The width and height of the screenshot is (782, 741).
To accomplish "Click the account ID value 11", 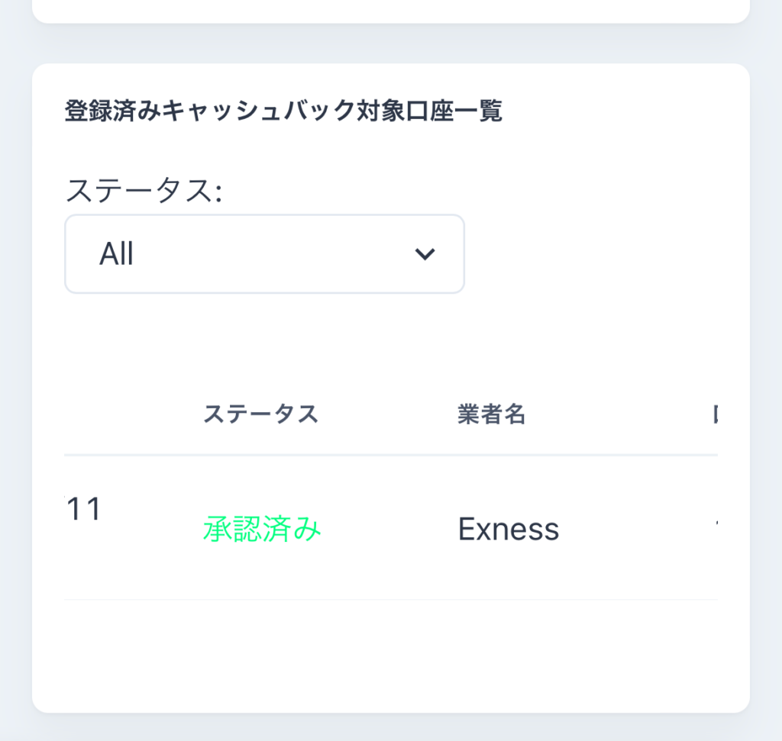I will 84,509.
